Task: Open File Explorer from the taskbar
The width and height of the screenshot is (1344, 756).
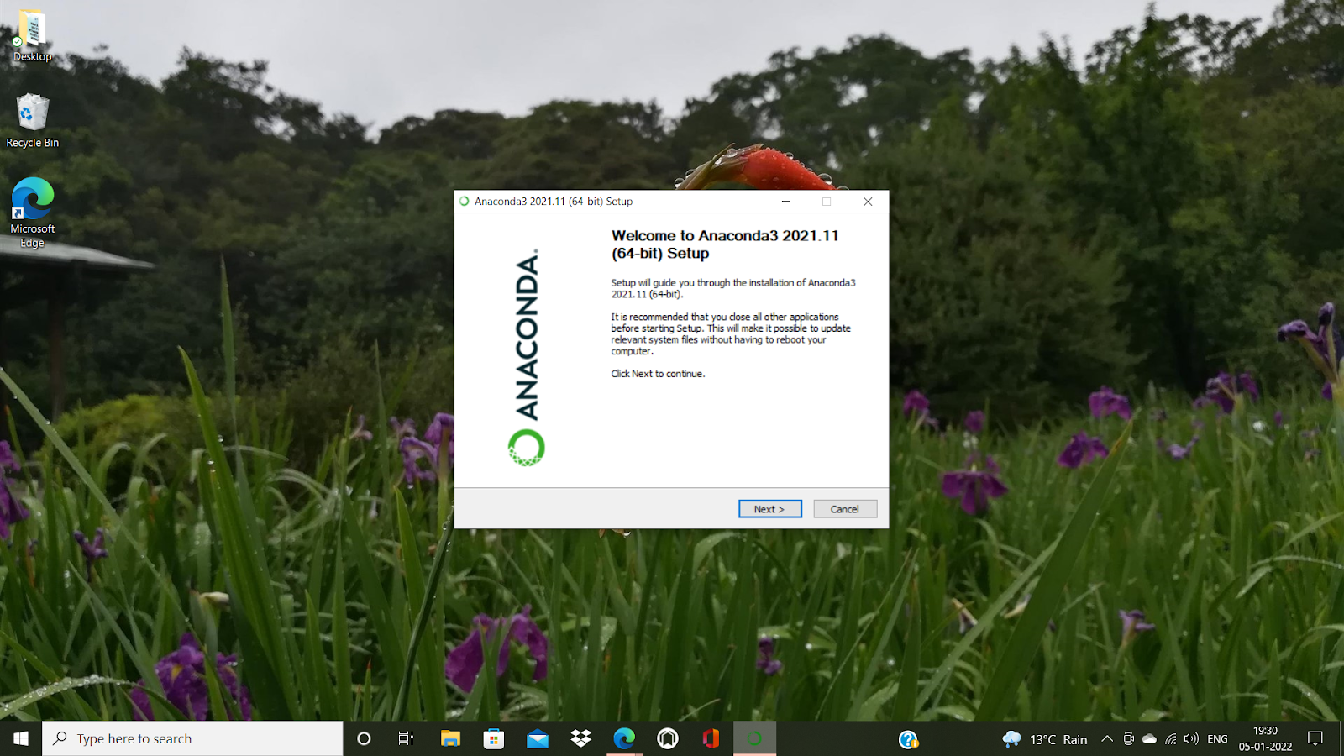Action: (x=450, y=738)
